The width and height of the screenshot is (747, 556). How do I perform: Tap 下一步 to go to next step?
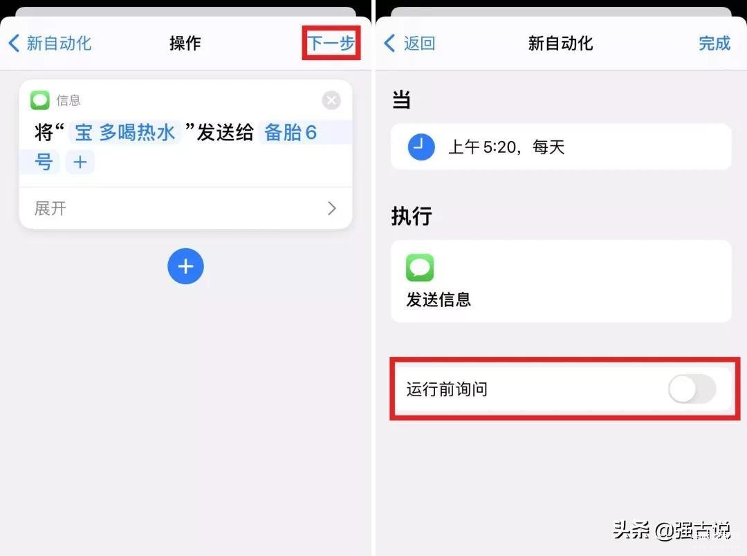(x=331, y=43)
